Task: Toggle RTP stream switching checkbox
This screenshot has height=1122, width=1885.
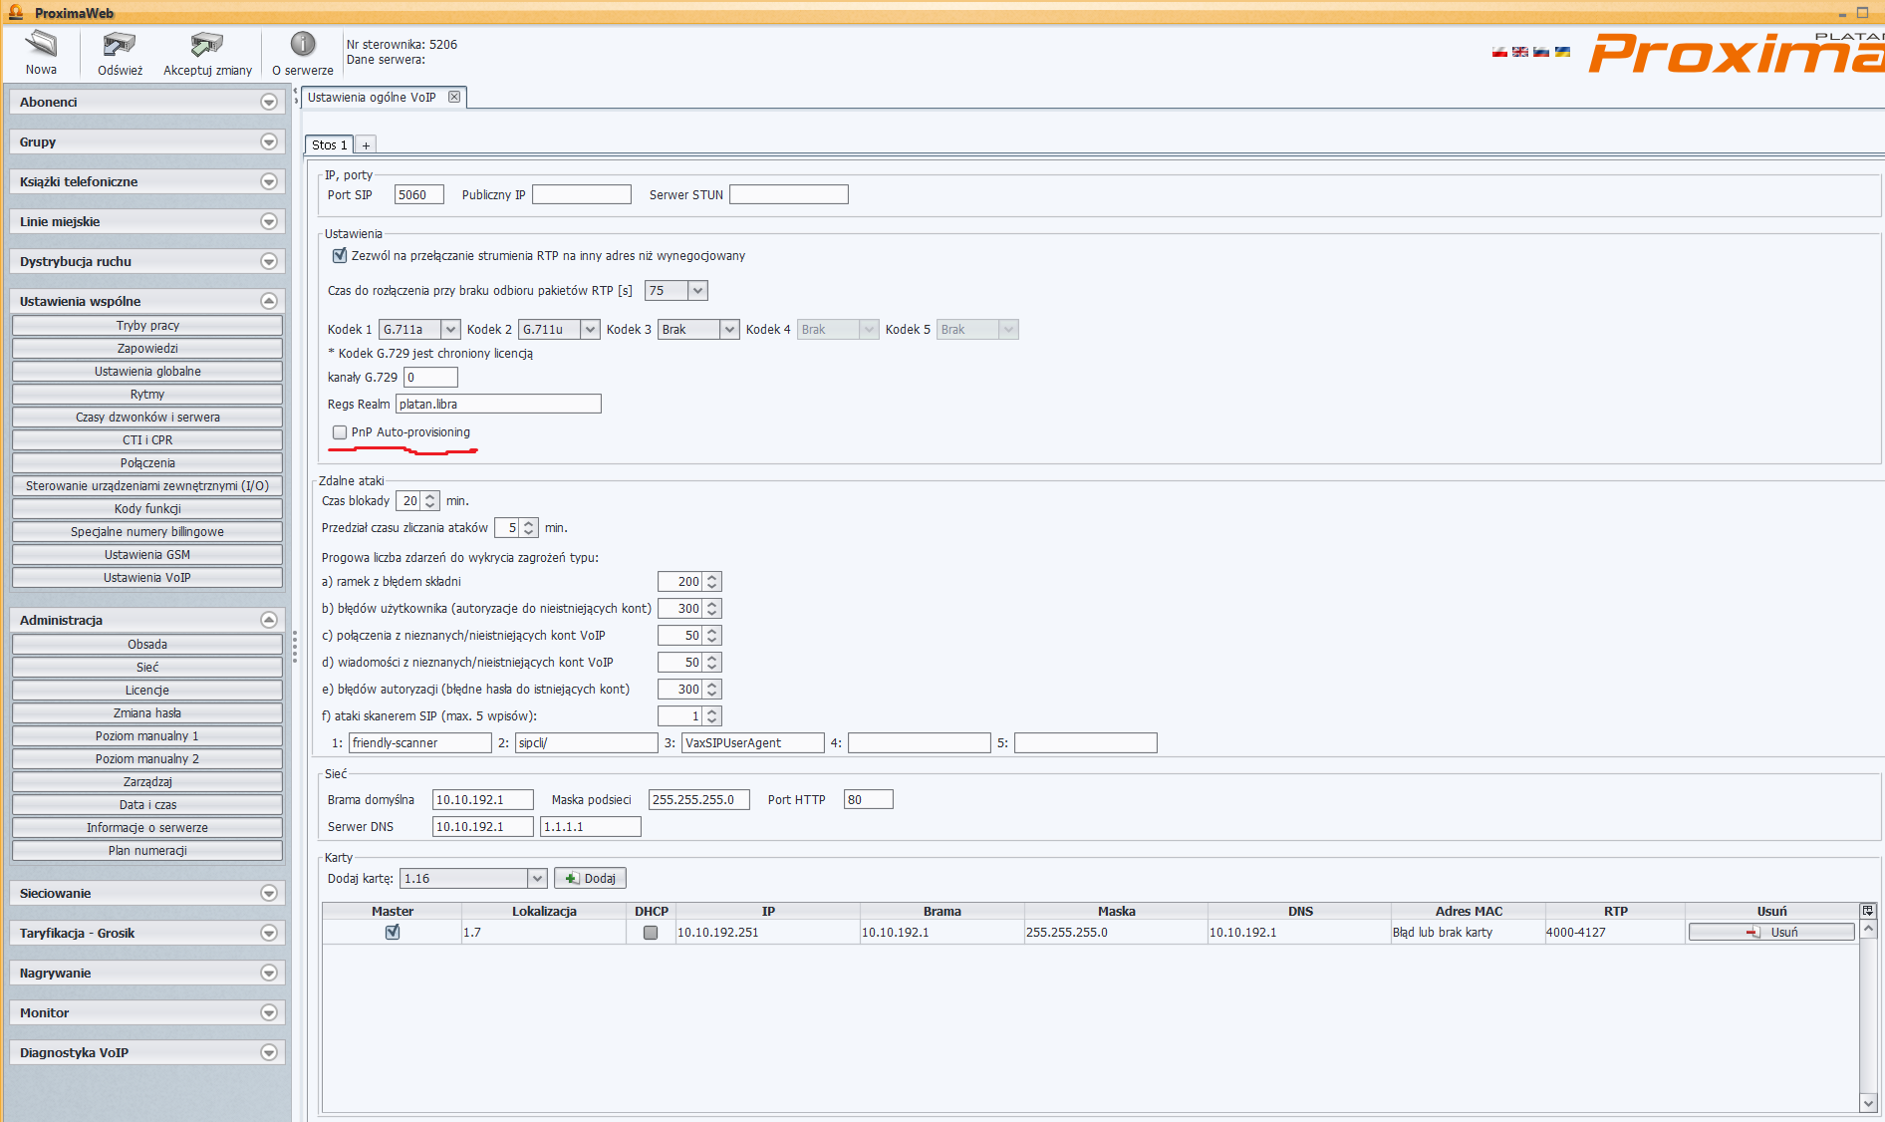Action: (340, 256)
